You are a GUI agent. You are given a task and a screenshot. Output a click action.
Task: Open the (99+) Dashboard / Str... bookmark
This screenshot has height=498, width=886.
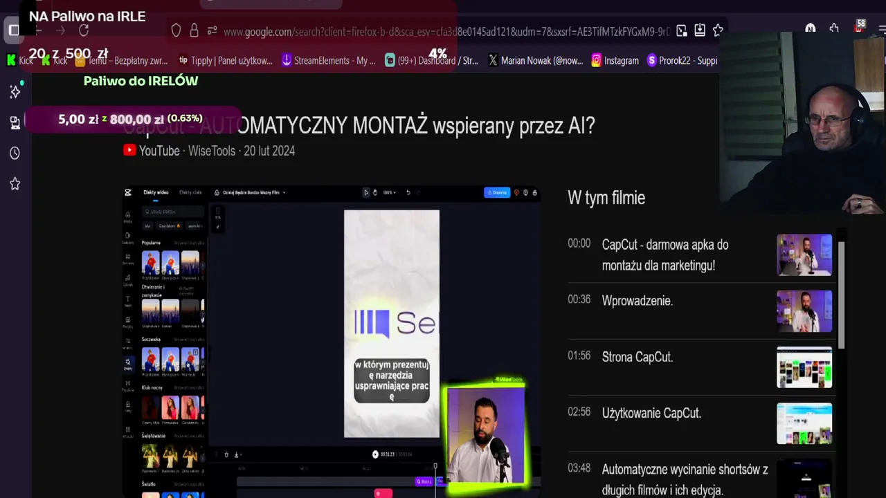[x=431, y=61]
